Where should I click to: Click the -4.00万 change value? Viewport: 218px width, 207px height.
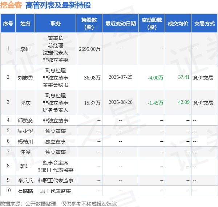156,78
